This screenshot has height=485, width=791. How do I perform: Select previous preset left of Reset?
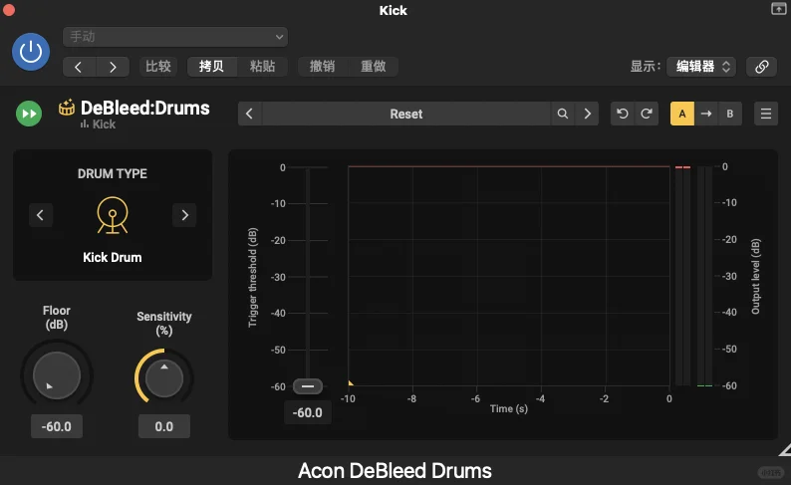[x=250, y=114]
